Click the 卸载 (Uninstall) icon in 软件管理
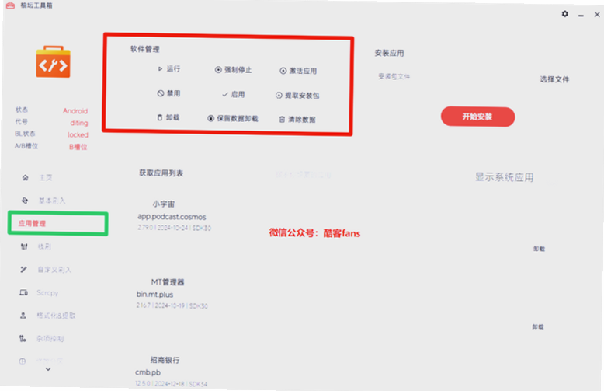This screenshot has width=604, height=391. click(x=160, y=117)
